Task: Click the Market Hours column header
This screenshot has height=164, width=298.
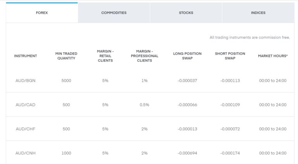Action: (273, 56)
